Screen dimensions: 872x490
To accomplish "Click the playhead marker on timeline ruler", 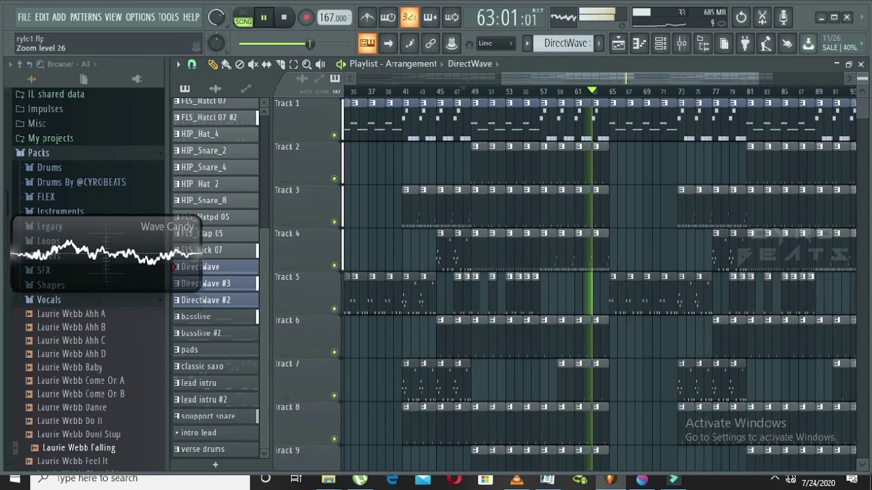I will pos(592,91).
